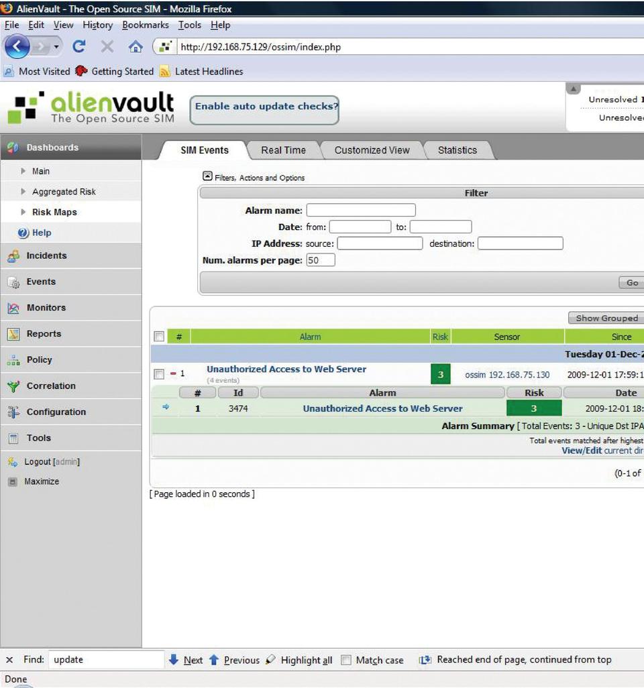
Task: Open the History menu
Action: click(x=97, y=25)
